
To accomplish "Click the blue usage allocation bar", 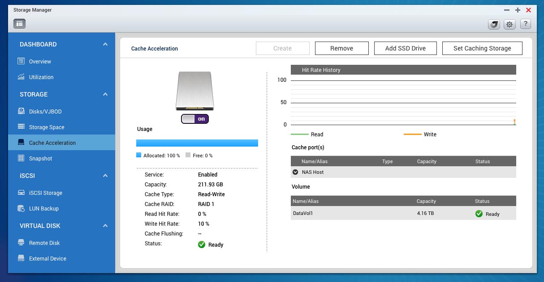I will 197,143.
